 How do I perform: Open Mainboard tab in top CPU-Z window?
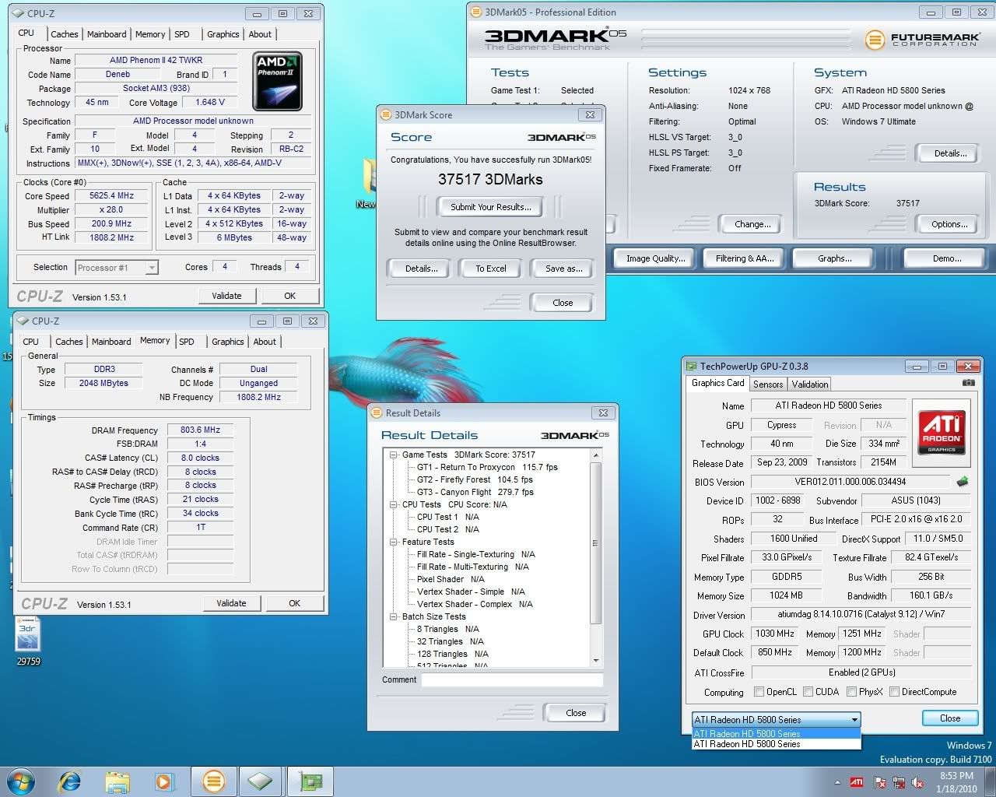107,34
